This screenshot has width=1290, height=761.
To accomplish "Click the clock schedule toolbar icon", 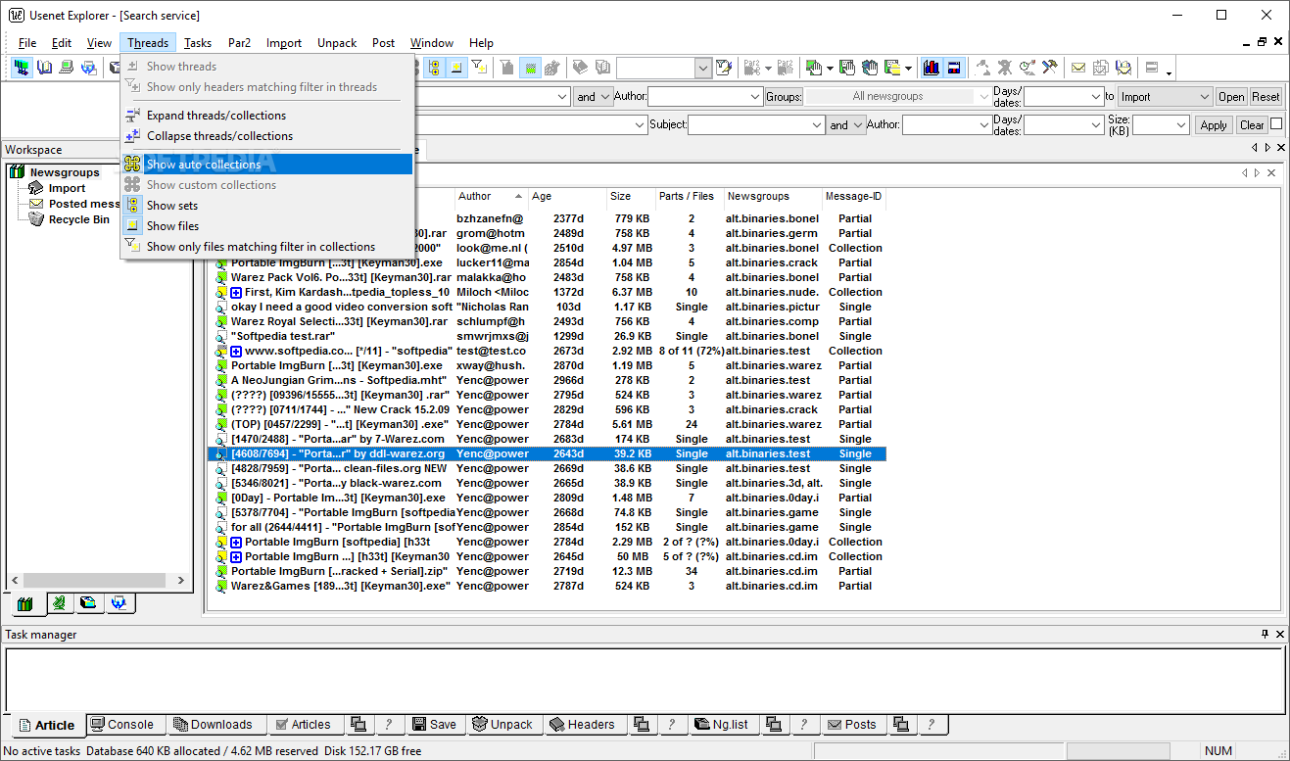I will 1027,68.
